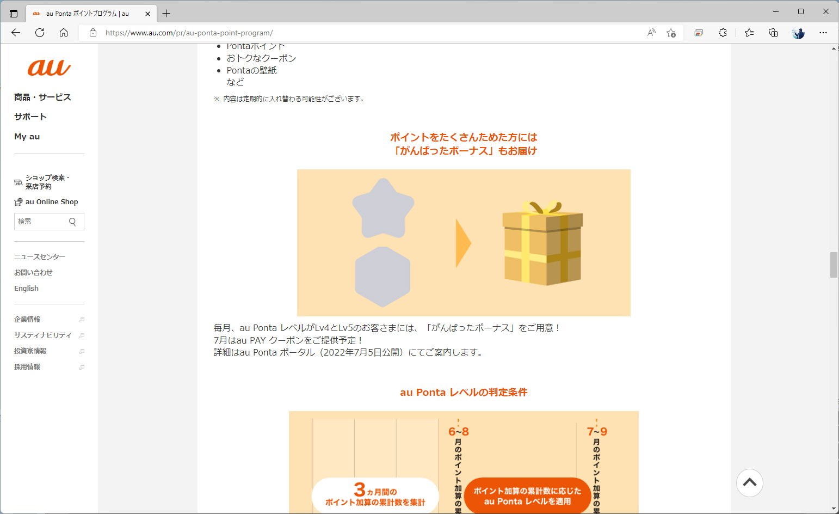Image resolution: width=839 pixels, height=514 pixels.
Task: Open ショップ検索・来店予約 link
Action: click(47, 182)
